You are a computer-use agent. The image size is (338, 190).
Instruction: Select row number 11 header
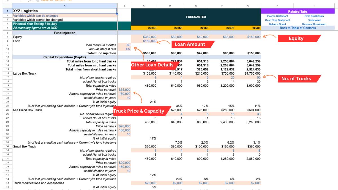point(8,53)
